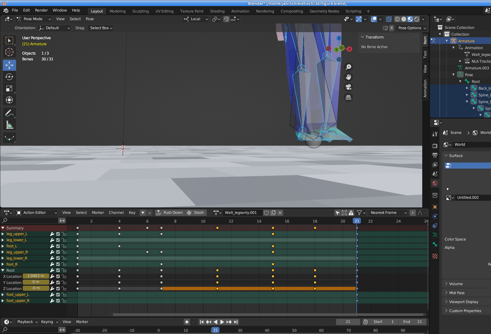Click the 3D Cursor tool icon
The height and width of the screenshot is (334, 491).
click(x=9, y=52)
